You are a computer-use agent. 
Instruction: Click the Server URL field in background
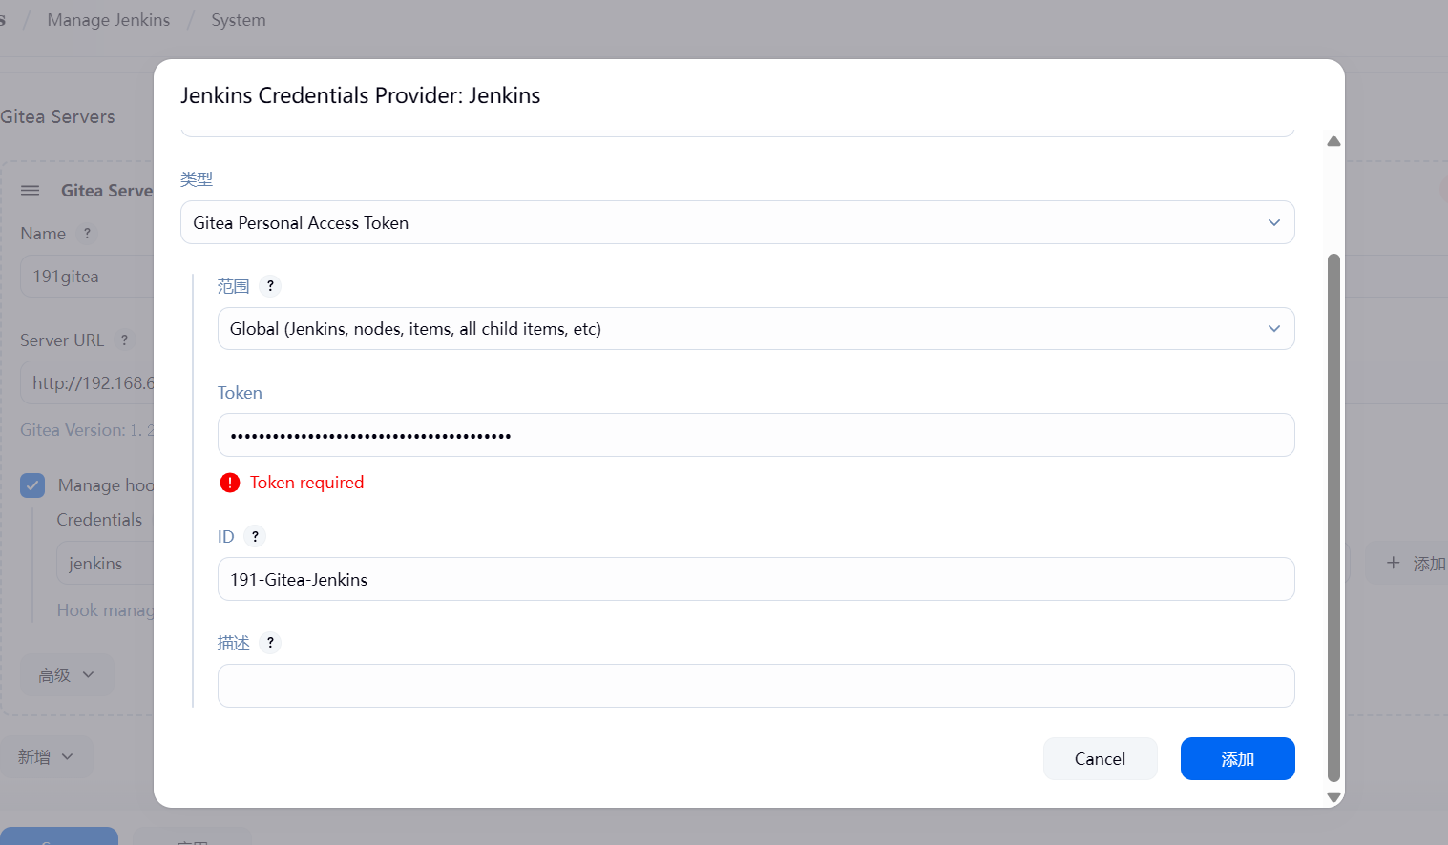coord(87,382)
